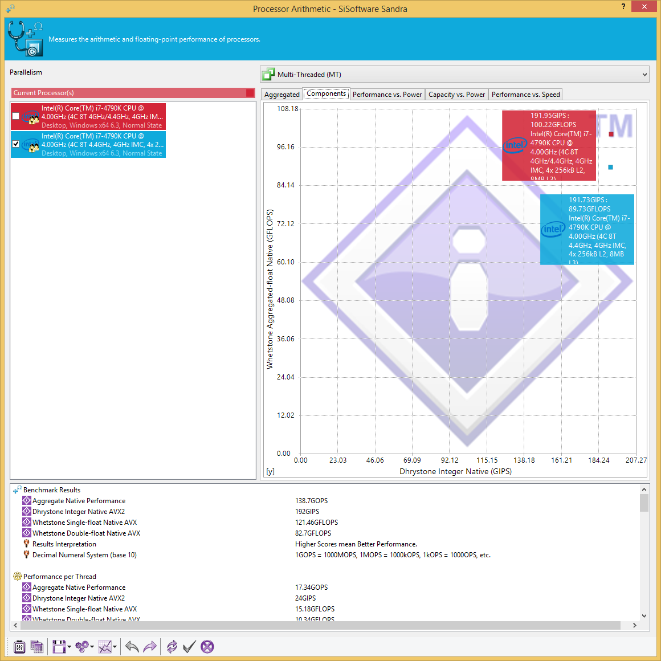Click the Dhrystone Integer Native AVX2 icon under Benchmark Results
661x661 pixels.
[x=27, y=511]
